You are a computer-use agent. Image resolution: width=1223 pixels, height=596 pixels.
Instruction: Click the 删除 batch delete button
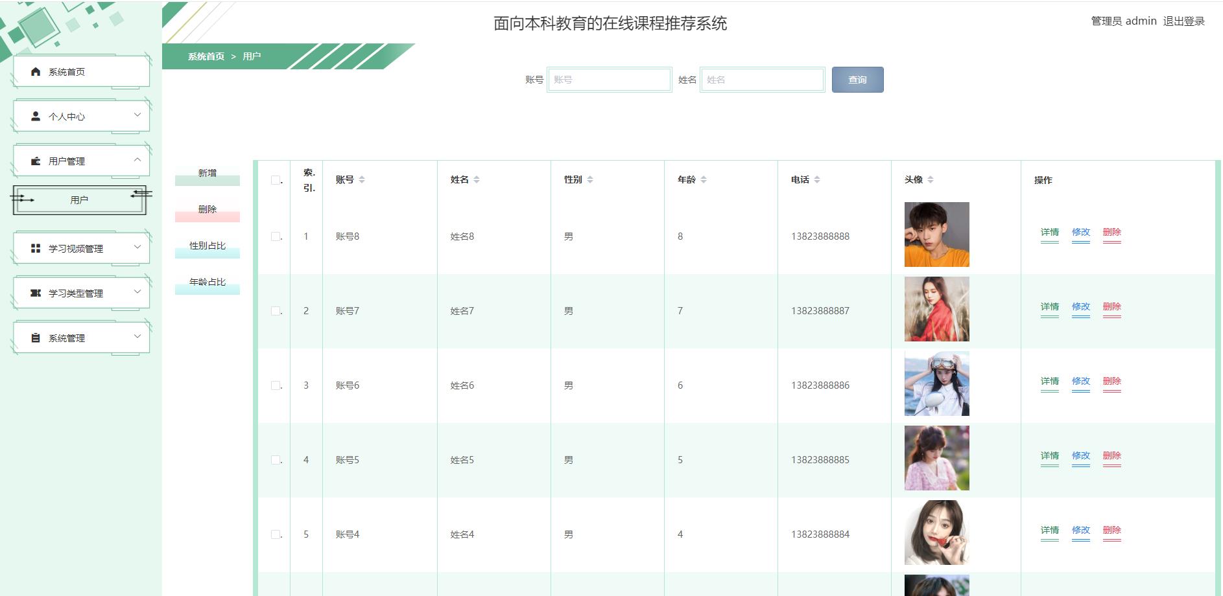[208, 210]
